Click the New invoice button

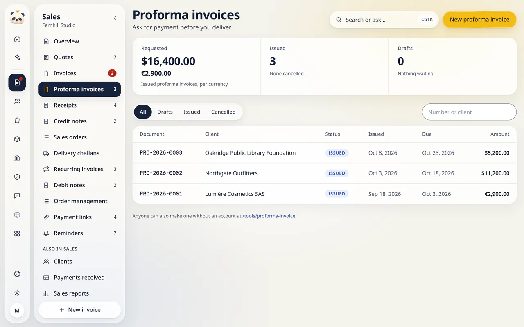(79, 310)
